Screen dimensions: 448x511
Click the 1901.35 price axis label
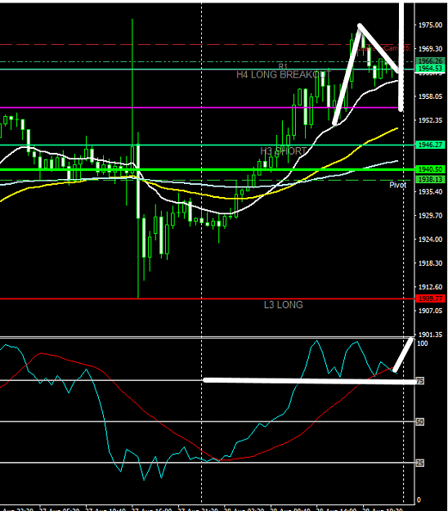point(430,334)
